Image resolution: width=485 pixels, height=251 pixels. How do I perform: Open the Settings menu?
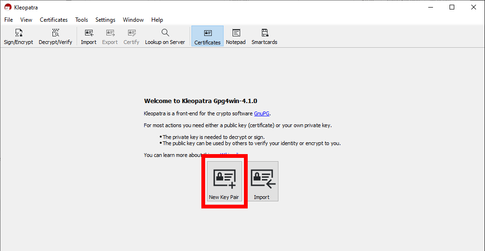click(105, 20)
